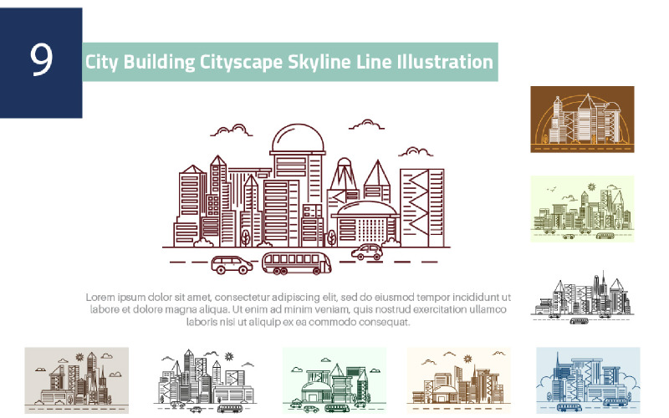The image size is (669, 418).
Task: Select the blue cityscape thumbnail
Action: [588, 380]
